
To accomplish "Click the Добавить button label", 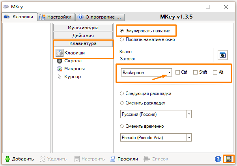I will tap(23, 159).
